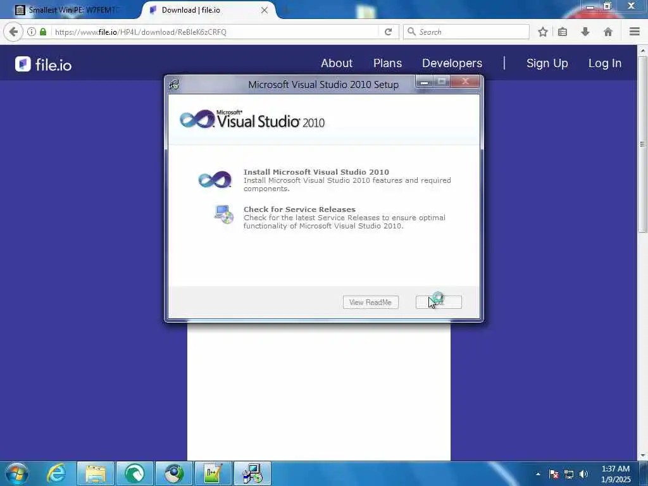
Task: Show bookmarks list icon
Action: pos(563,32)
